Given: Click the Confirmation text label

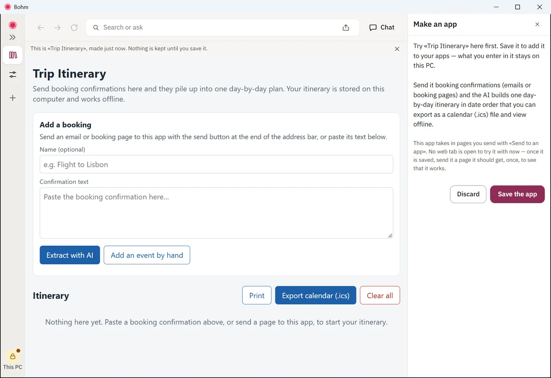Looking at the screenshot, I should tap(64, 182).
